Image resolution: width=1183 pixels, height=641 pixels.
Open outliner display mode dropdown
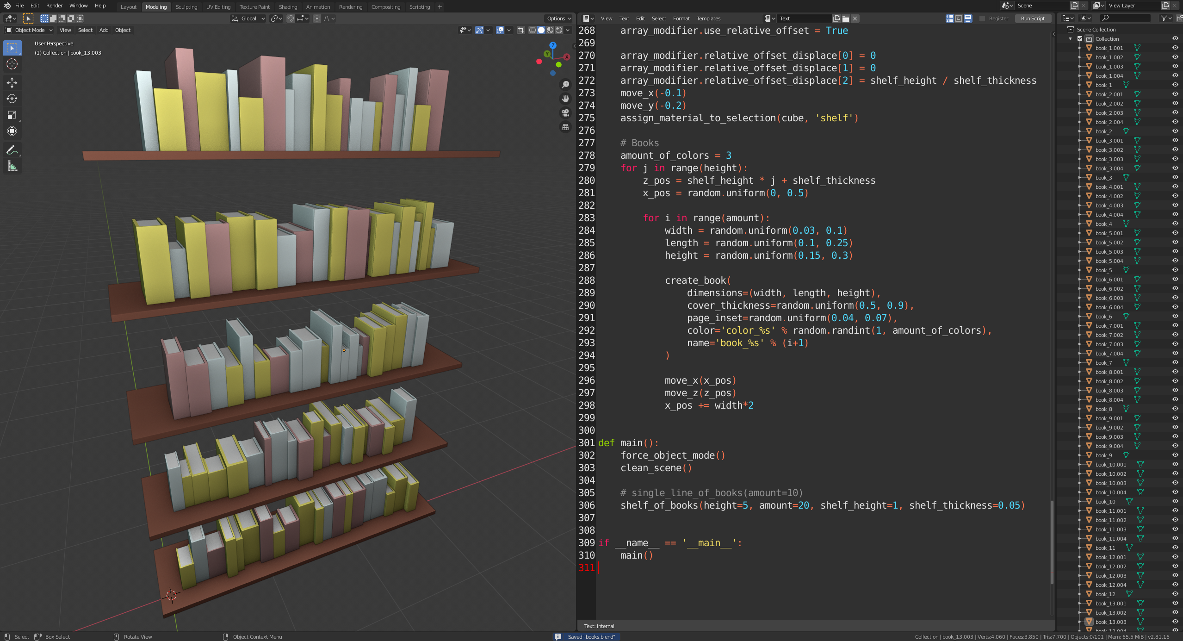[x=1085, y=18]
